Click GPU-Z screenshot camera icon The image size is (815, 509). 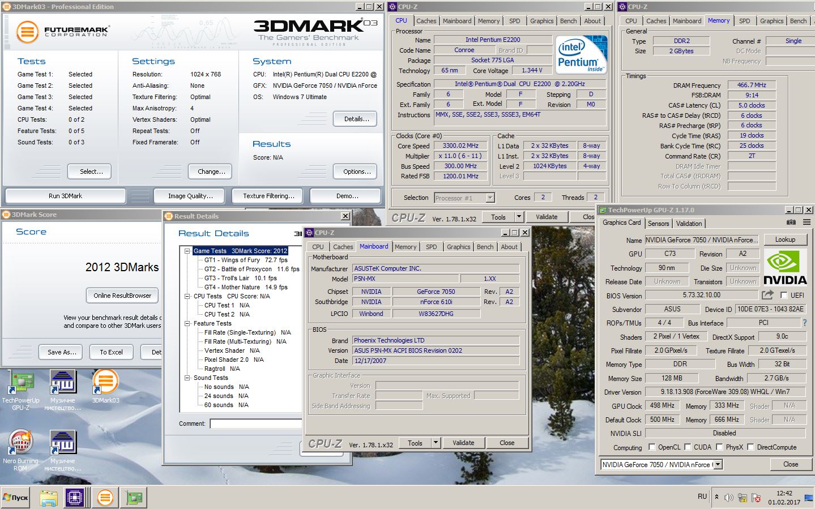[791, 223]
